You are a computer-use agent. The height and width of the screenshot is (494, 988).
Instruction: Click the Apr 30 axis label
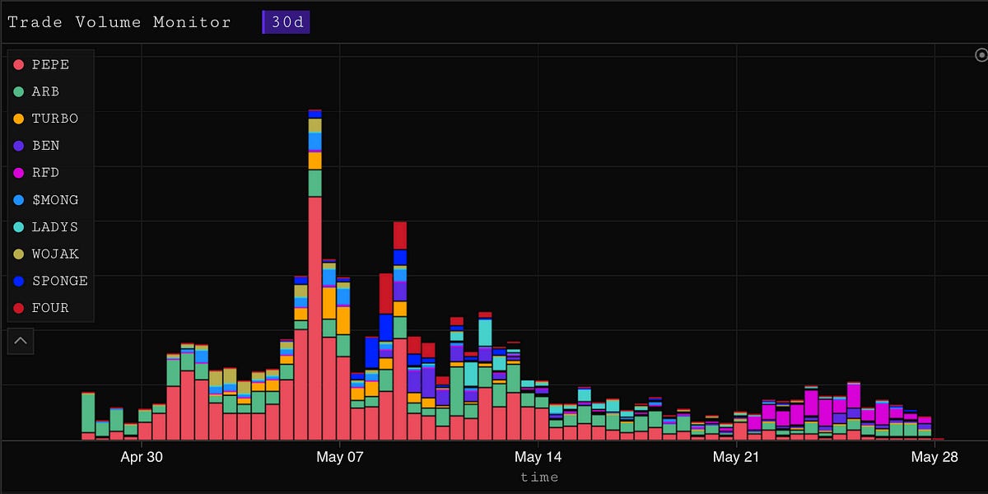tap(143, 457)
